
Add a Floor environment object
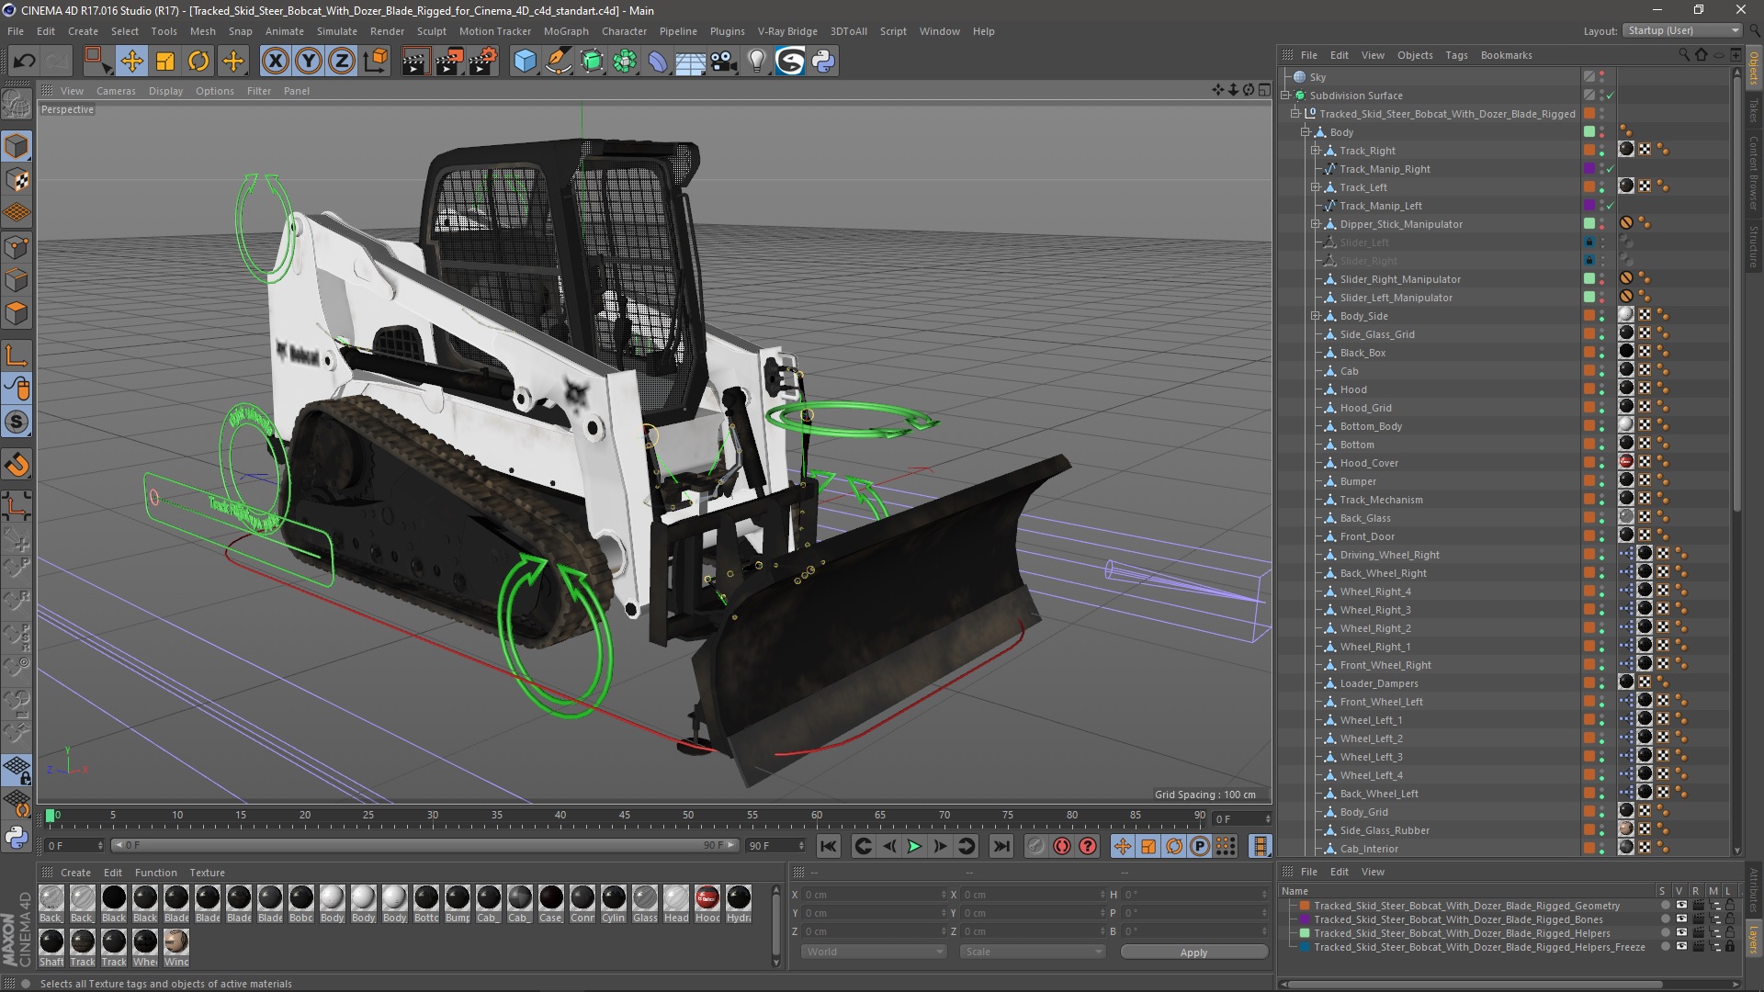click(x=690, y=62)
